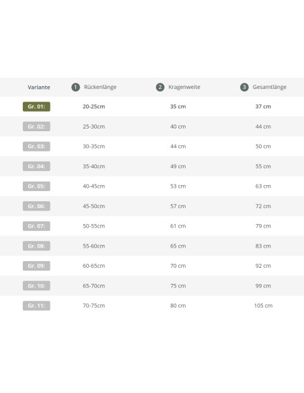The width and height of the screenshot is (304, 393).
Task: Choose the Gr. 03 variant badge
Action: (36, 147)
